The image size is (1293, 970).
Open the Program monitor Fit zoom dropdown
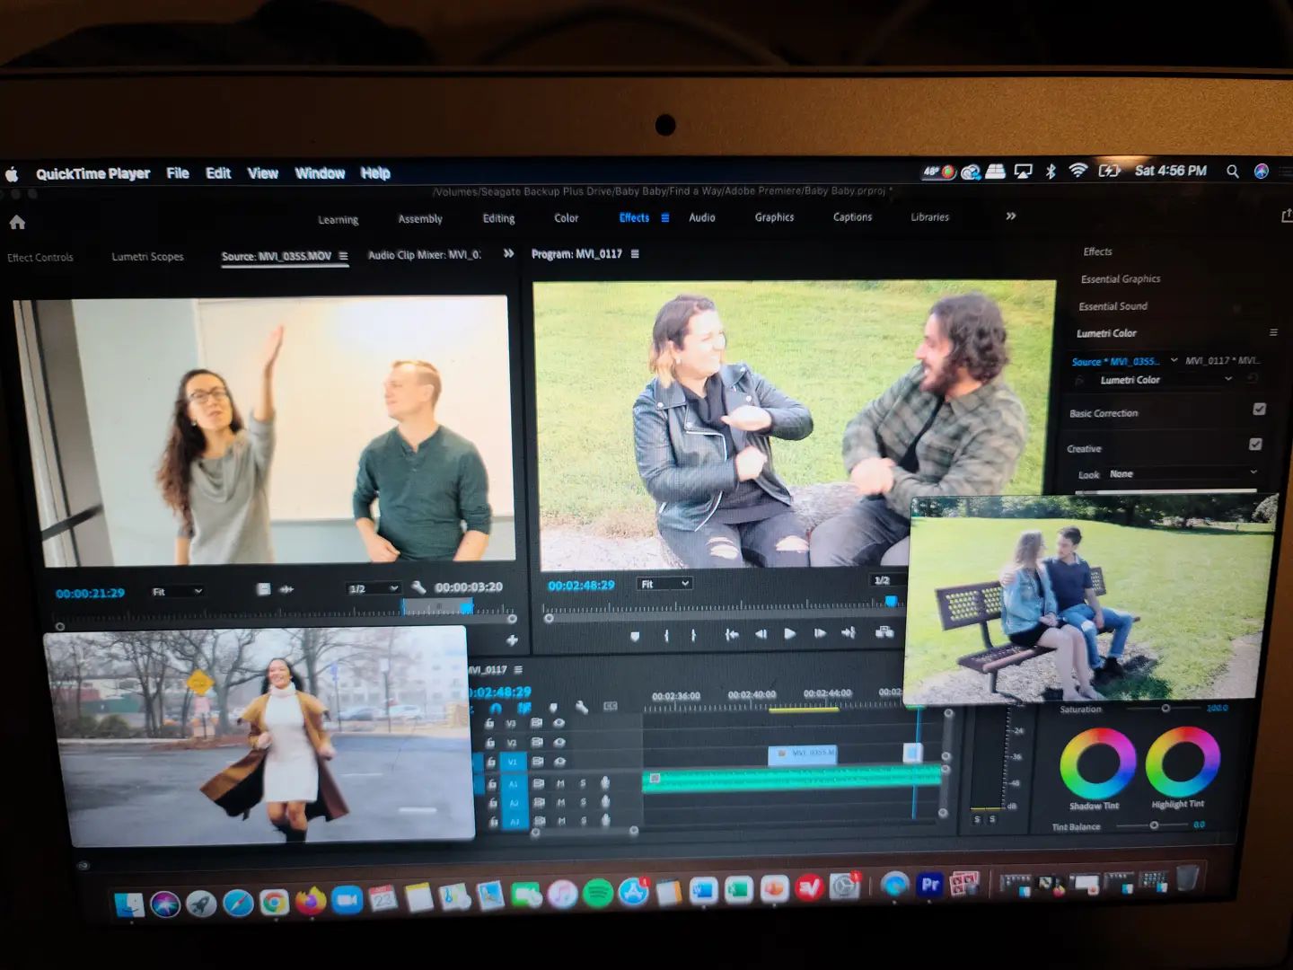coord(664,584)
